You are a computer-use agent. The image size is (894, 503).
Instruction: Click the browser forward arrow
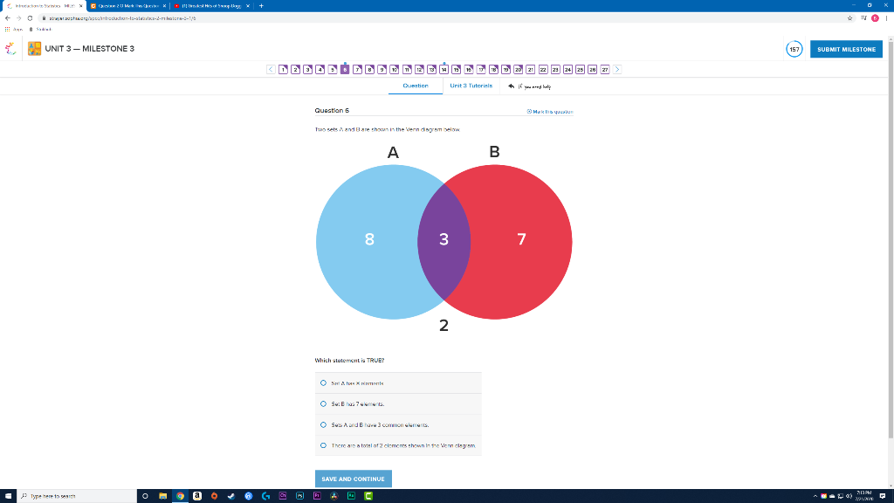tap(19, 18)
